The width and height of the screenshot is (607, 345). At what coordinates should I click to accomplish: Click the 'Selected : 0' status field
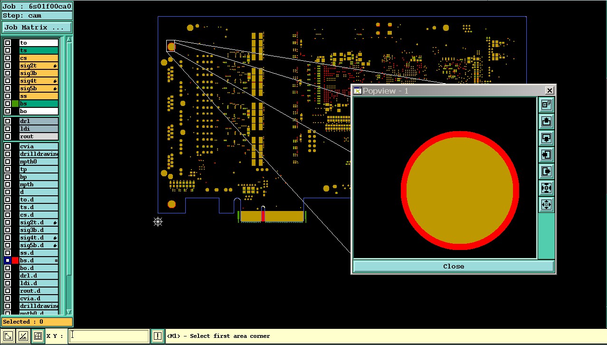point(37,322)
